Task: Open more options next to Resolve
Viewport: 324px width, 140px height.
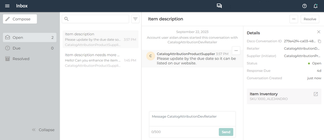Action: (294, 19)
